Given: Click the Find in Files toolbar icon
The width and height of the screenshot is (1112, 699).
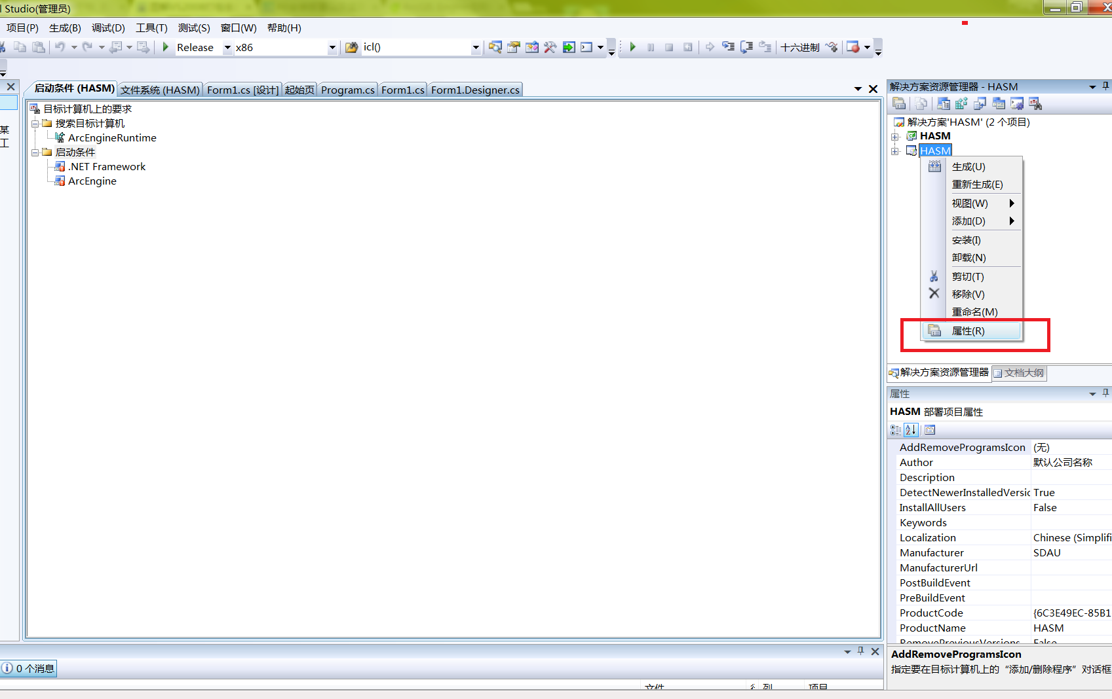Looking at the screenshot, I should click(x=351, y=47).
